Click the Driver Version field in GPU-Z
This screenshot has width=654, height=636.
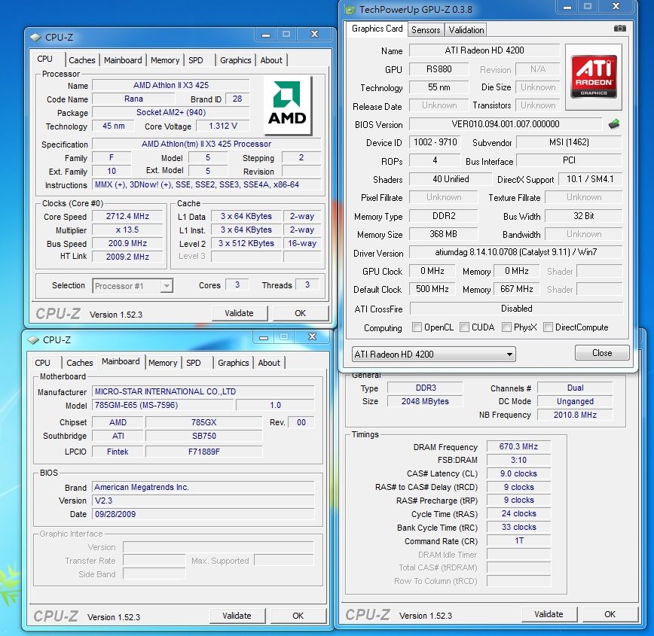[515, 252]
